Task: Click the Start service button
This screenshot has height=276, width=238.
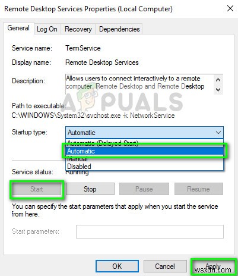Action: point(37,189)
